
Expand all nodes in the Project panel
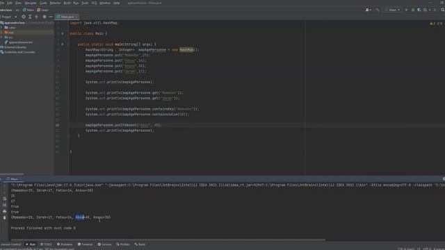click(30, 17)
